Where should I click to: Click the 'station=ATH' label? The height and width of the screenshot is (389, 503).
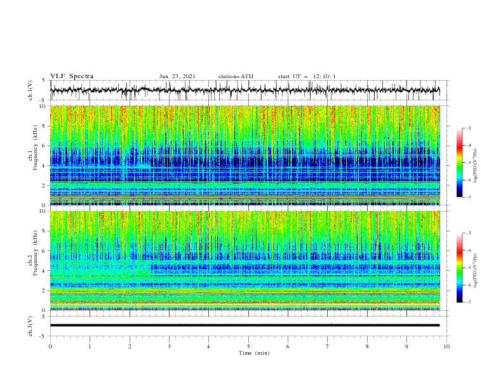click(236, 76)
